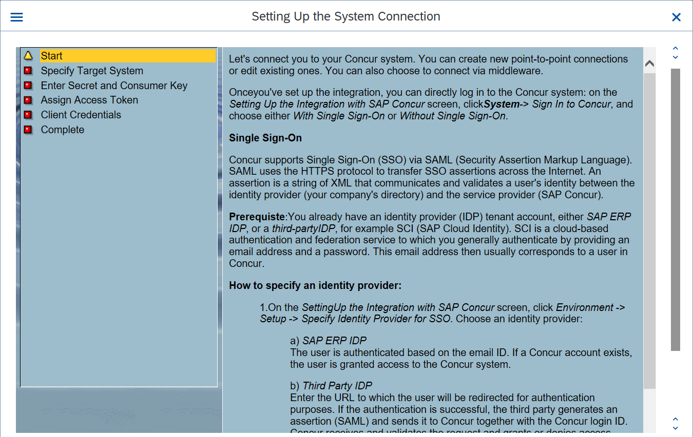The image size is (693, 437).
Task: Go to the Specify Target System step
Action: coord(92,71)
